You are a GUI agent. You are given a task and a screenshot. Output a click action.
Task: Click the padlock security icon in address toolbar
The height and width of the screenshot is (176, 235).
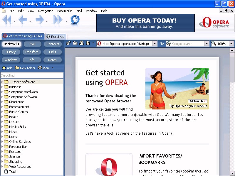coord(68,43)
